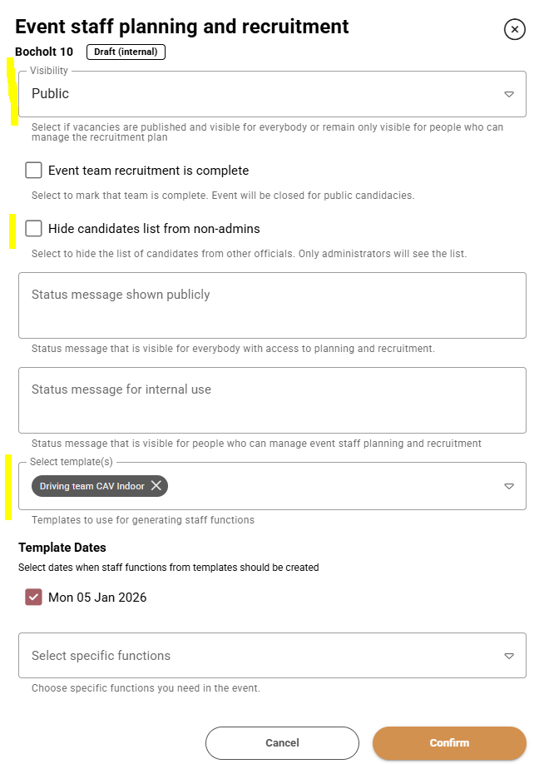Open the Select template(s) dropdown arrow
The width and height of the screenshot is (544, 764).
click(x=509, y=486)
